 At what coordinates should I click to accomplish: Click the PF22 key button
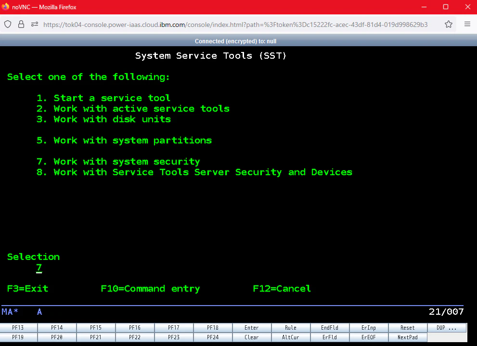(x=135, y=337)
